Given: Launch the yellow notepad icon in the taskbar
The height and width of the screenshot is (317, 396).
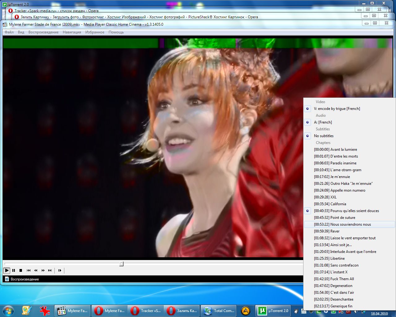Looking at the screenshot, I should (27, 310).
